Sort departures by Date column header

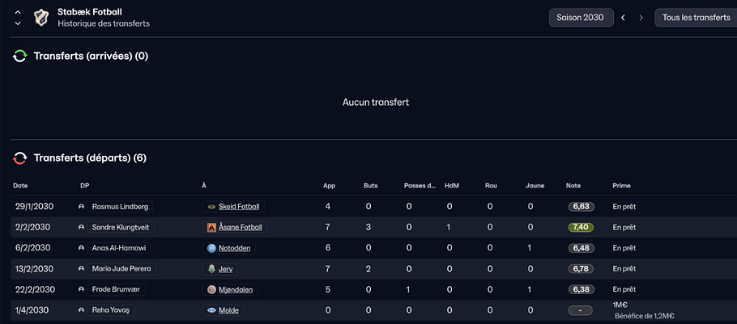pyautogui.click(x=20, y=186)
